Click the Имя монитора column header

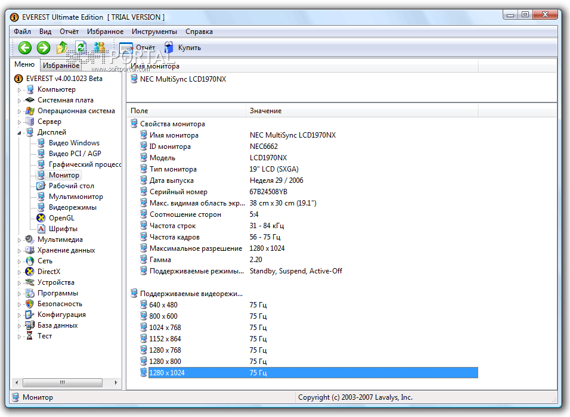(302, 67)
